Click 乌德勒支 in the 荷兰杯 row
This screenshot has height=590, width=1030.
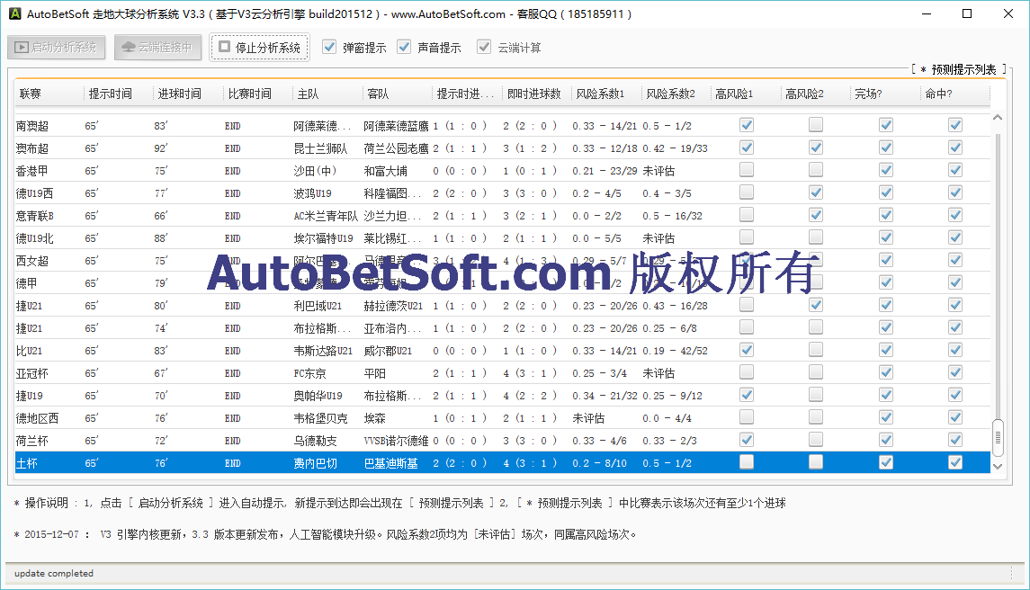point(316,440)
